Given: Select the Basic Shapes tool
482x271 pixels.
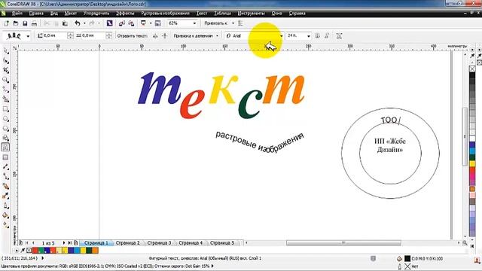Looking at the screenshot, I should click(5, 138).
